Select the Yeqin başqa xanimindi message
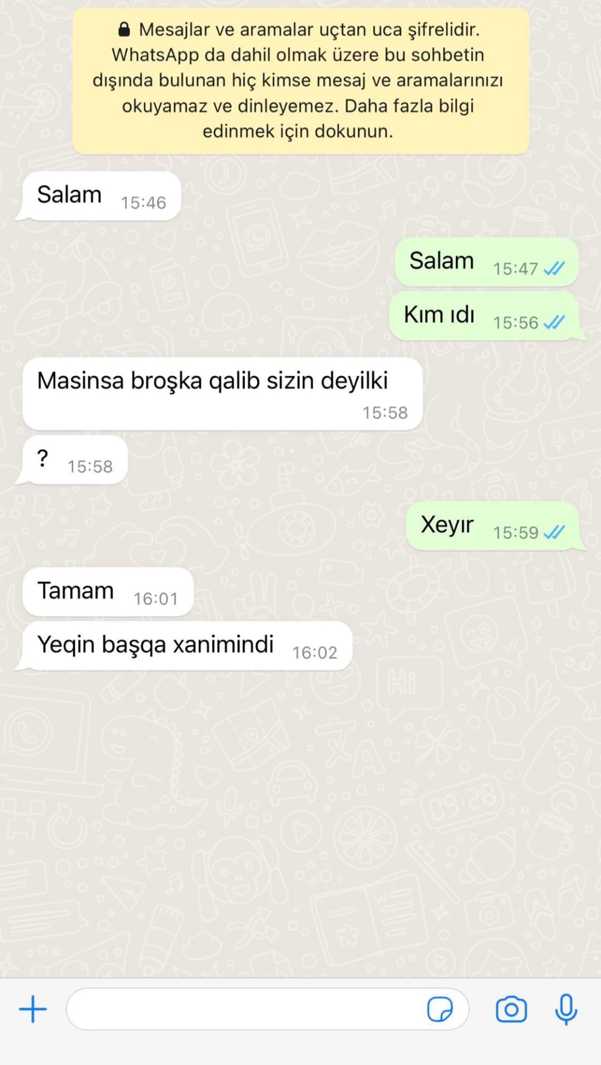601x1065 pixels. pyautogui.click(x=186, y=646)
